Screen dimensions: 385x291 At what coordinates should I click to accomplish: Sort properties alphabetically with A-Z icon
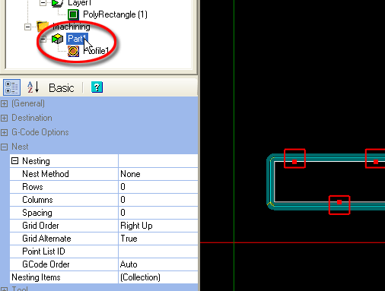[33, 87]
